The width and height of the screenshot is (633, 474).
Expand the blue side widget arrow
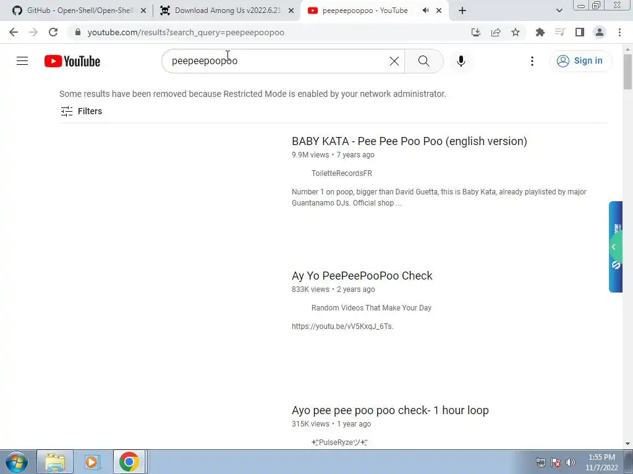614,247
